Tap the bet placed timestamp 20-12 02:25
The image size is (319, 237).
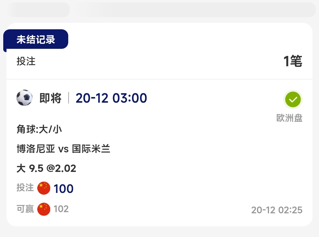[x=277, y=210]
